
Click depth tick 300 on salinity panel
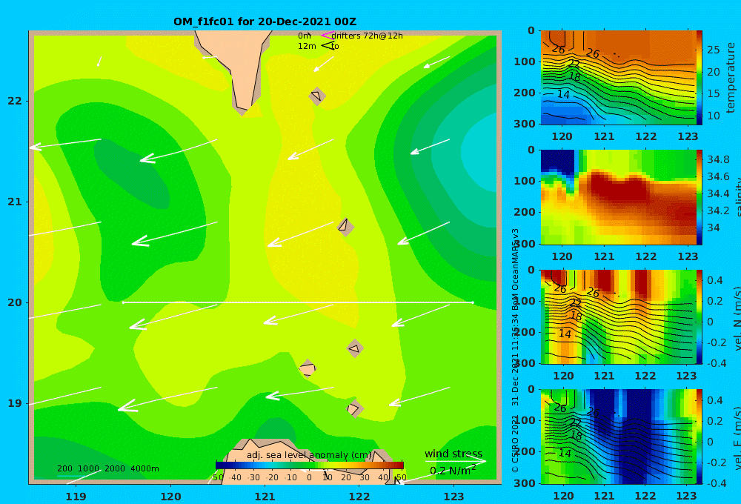tap(525, 244)
